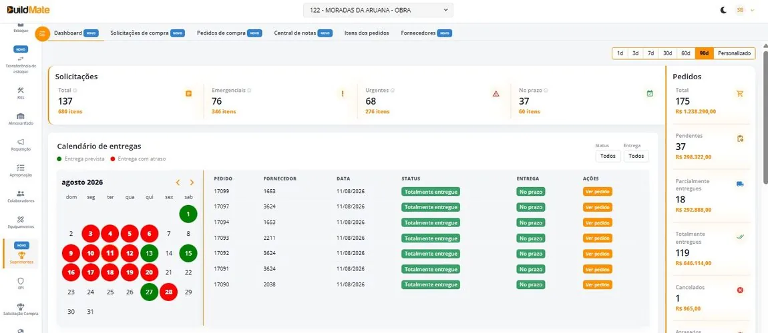This screenshot has height=333, width=768.
Task: Select green day 15 in calendar
Action: click(188, 253)
